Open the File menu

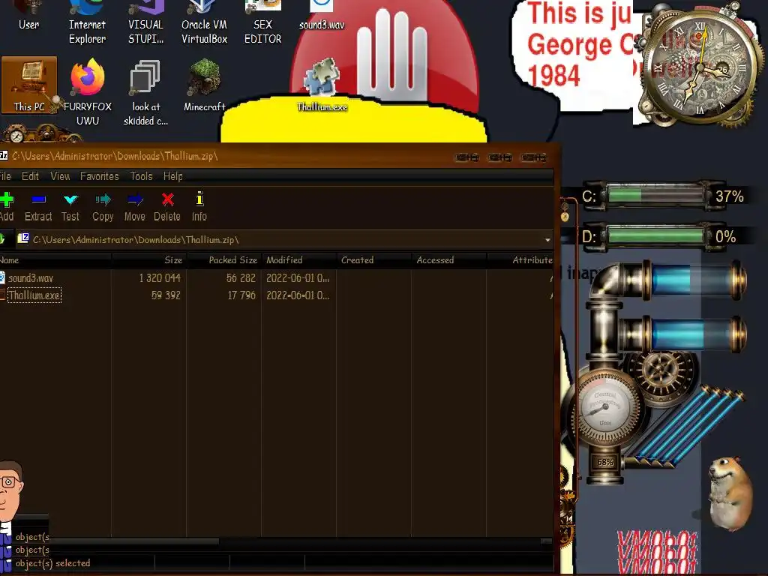pos(5,175)
